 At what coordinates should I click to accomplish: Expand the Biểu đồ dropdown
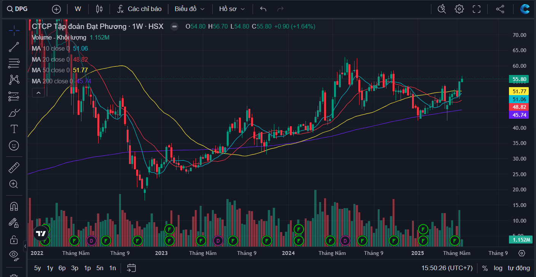pos(189,9)
